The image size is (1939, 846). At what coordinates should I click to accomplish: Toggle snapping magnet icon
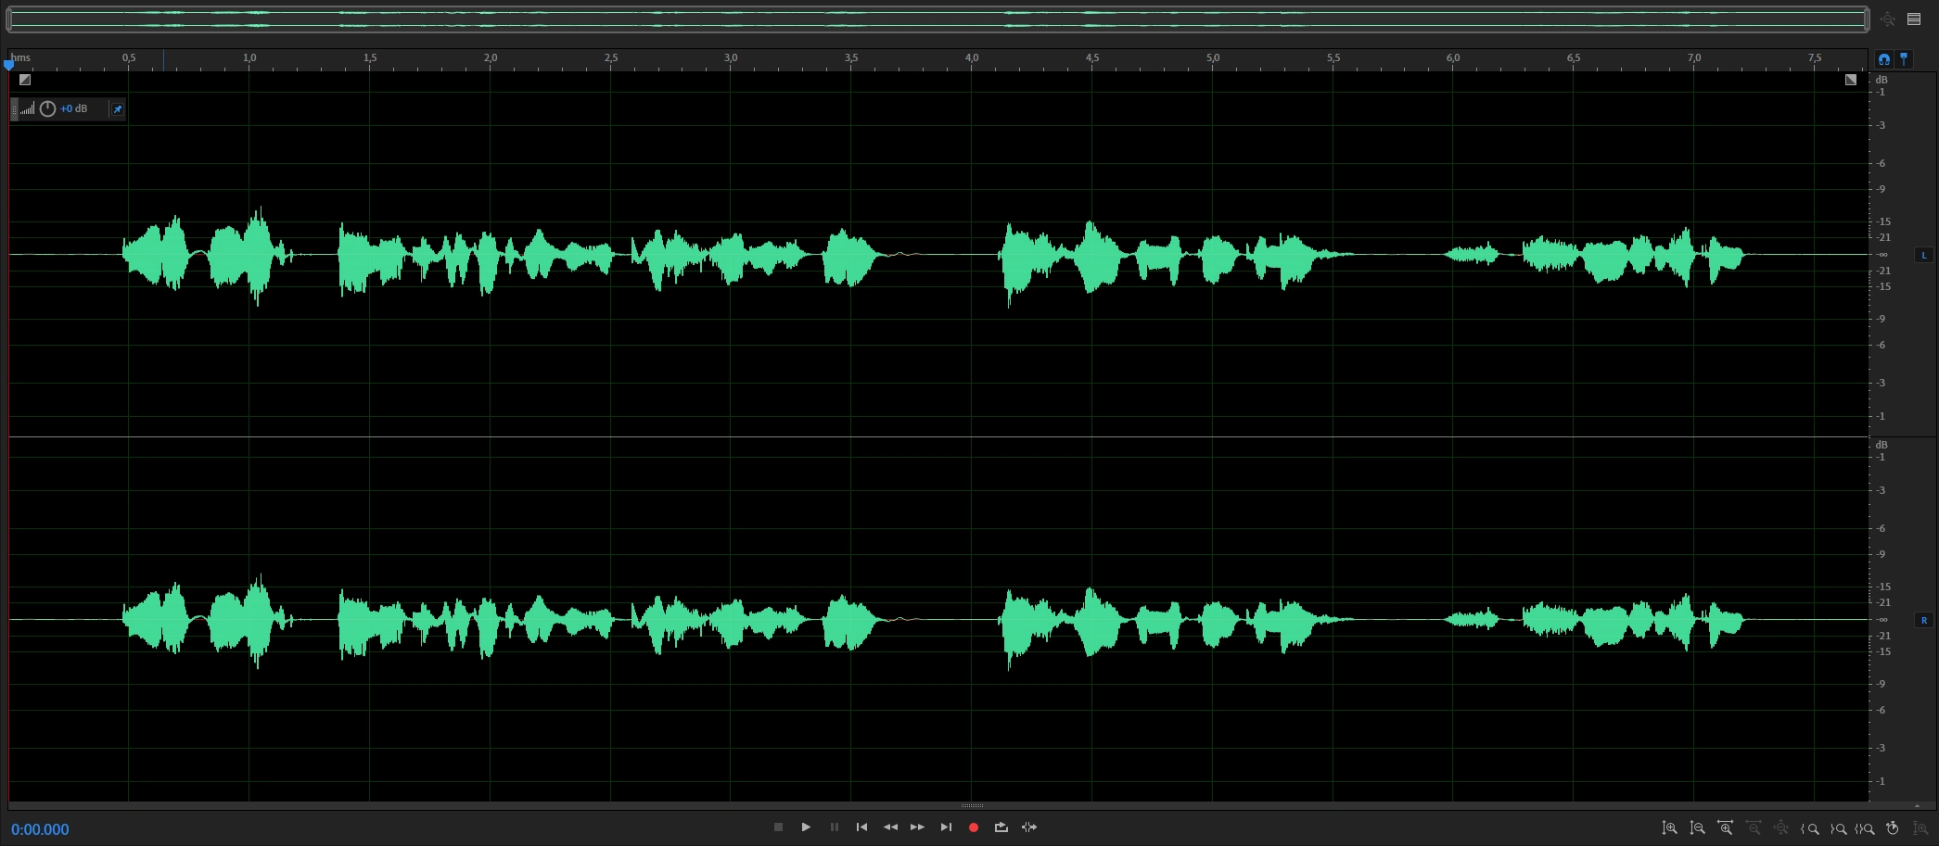tap(1884, 59)
